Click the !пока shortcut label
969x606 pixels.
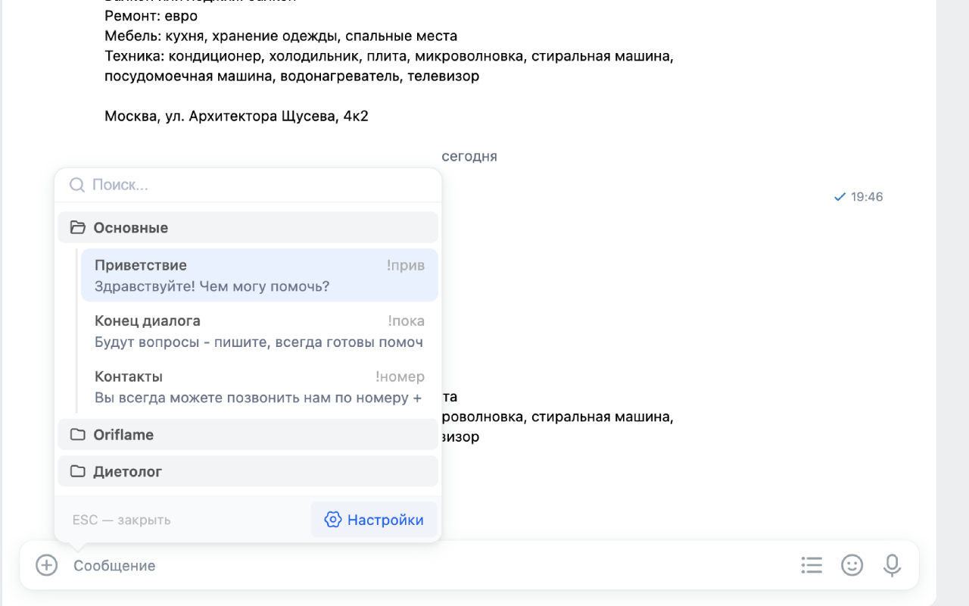tap(407, 321)
